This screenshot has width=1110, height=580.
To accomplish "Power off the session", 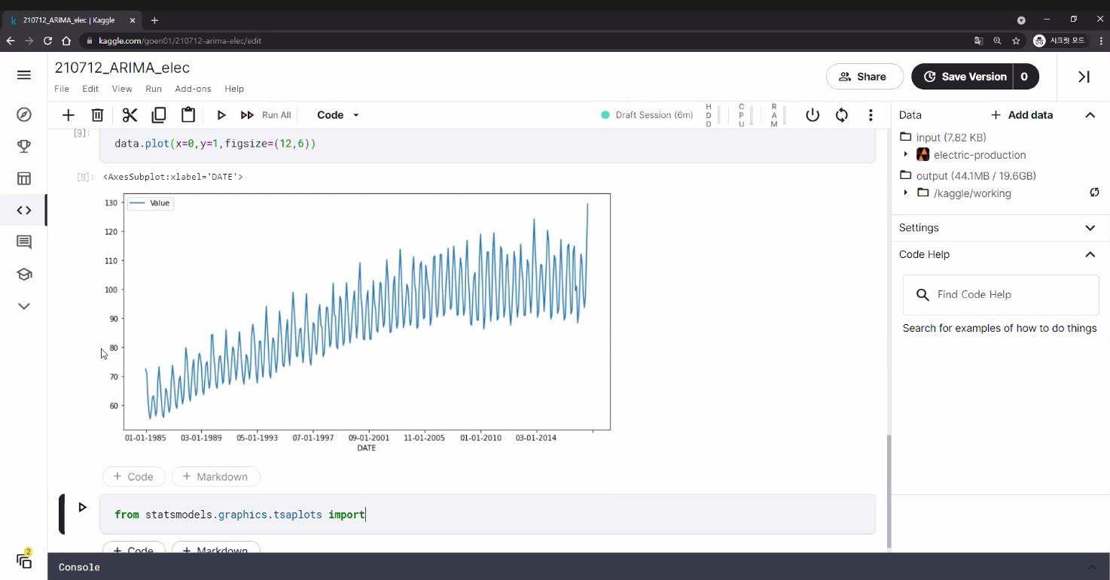I will point(813,115).
